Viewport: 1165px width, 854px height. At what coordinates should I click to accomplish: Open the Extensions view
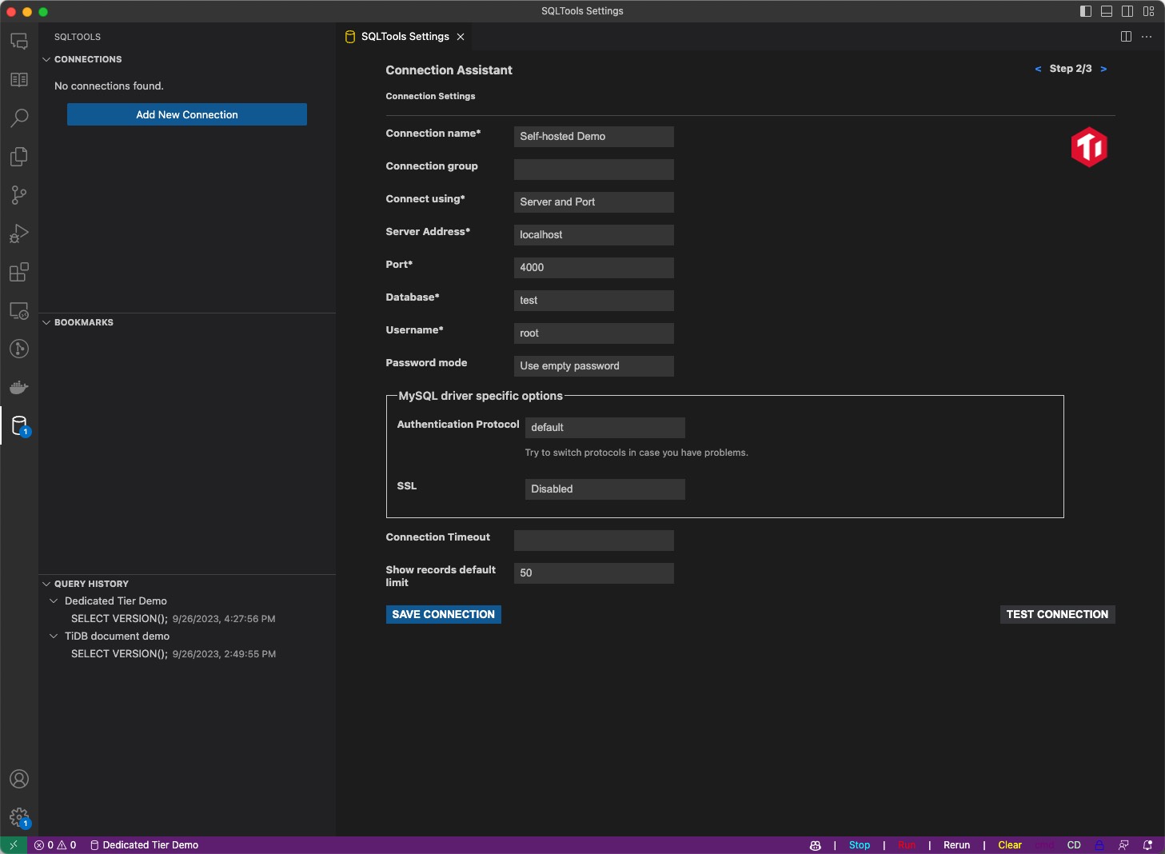pyautogui.click(x=19, y=272)
